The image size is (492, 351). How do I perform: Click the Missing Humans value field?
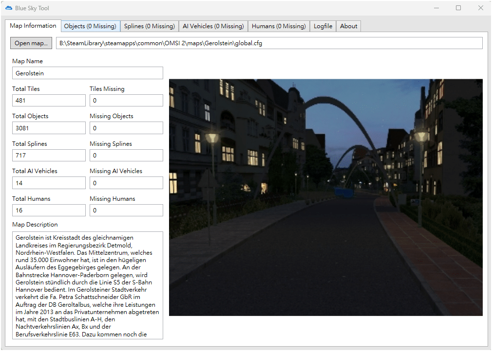[126, 211]
